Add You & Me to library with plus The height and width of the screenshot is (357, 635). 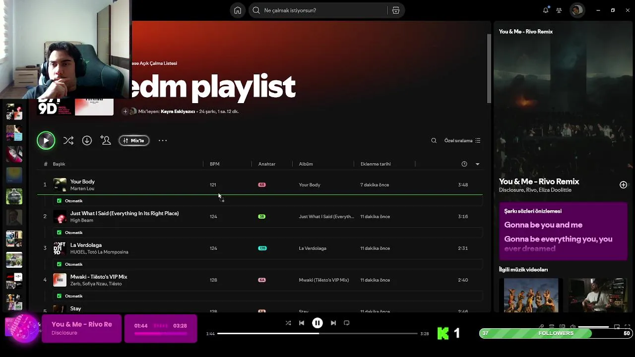pyautogui.click(x=623, y=185)
